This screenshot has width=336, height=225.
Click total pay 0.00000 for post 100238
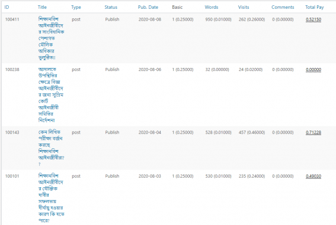[x=313, y=70]
